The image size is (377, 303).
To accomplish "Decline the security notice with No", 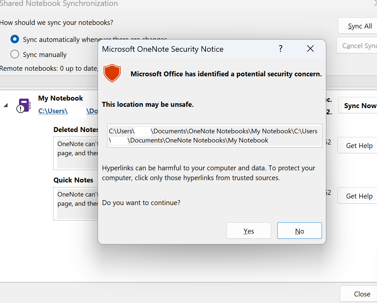I will click(x=299, y=231).
